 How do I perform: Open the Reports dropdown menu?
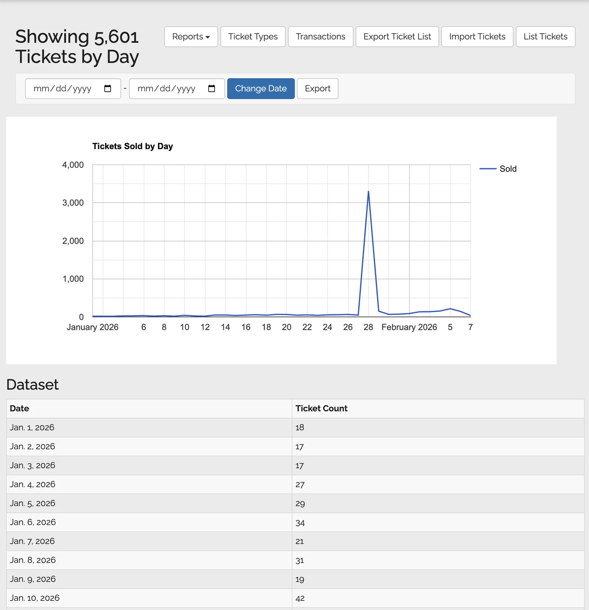coord(191,37)
